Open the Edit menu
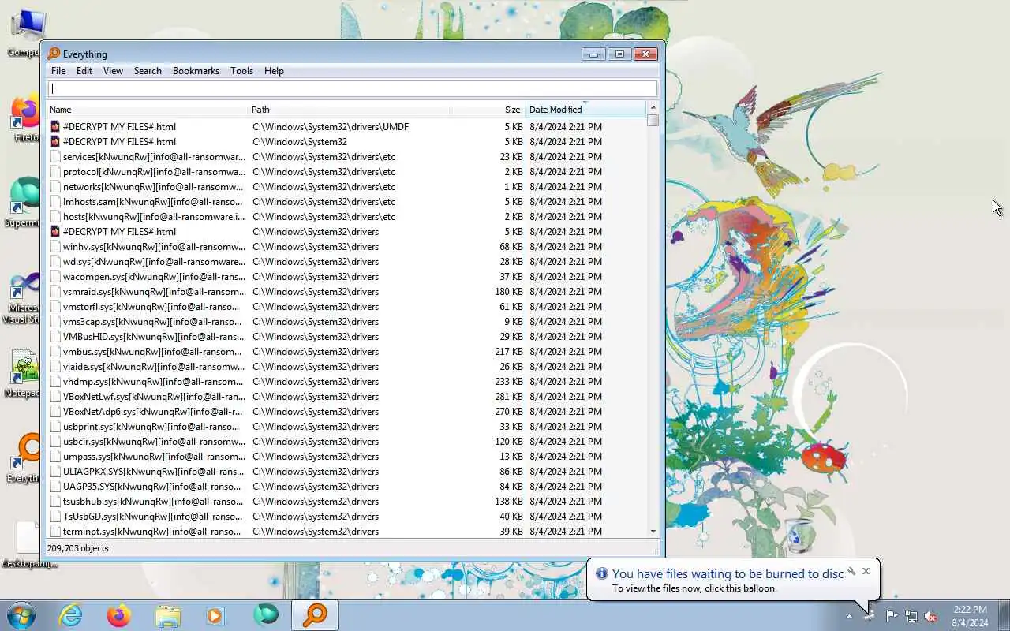Screen dimensions: 1010x631 (x=84, y=71)
